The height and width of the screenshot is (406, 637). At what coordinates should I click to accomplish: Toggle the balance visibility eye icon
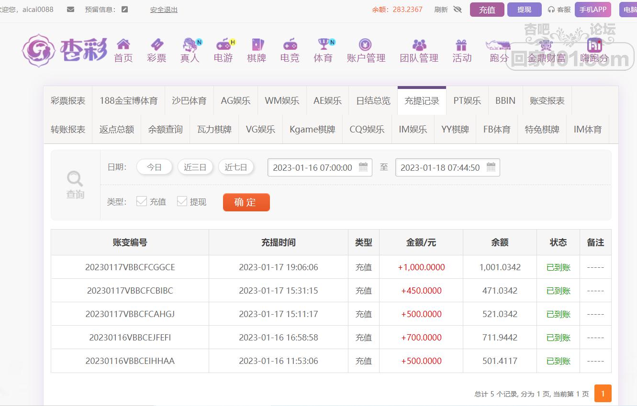(x=458, y=9)
